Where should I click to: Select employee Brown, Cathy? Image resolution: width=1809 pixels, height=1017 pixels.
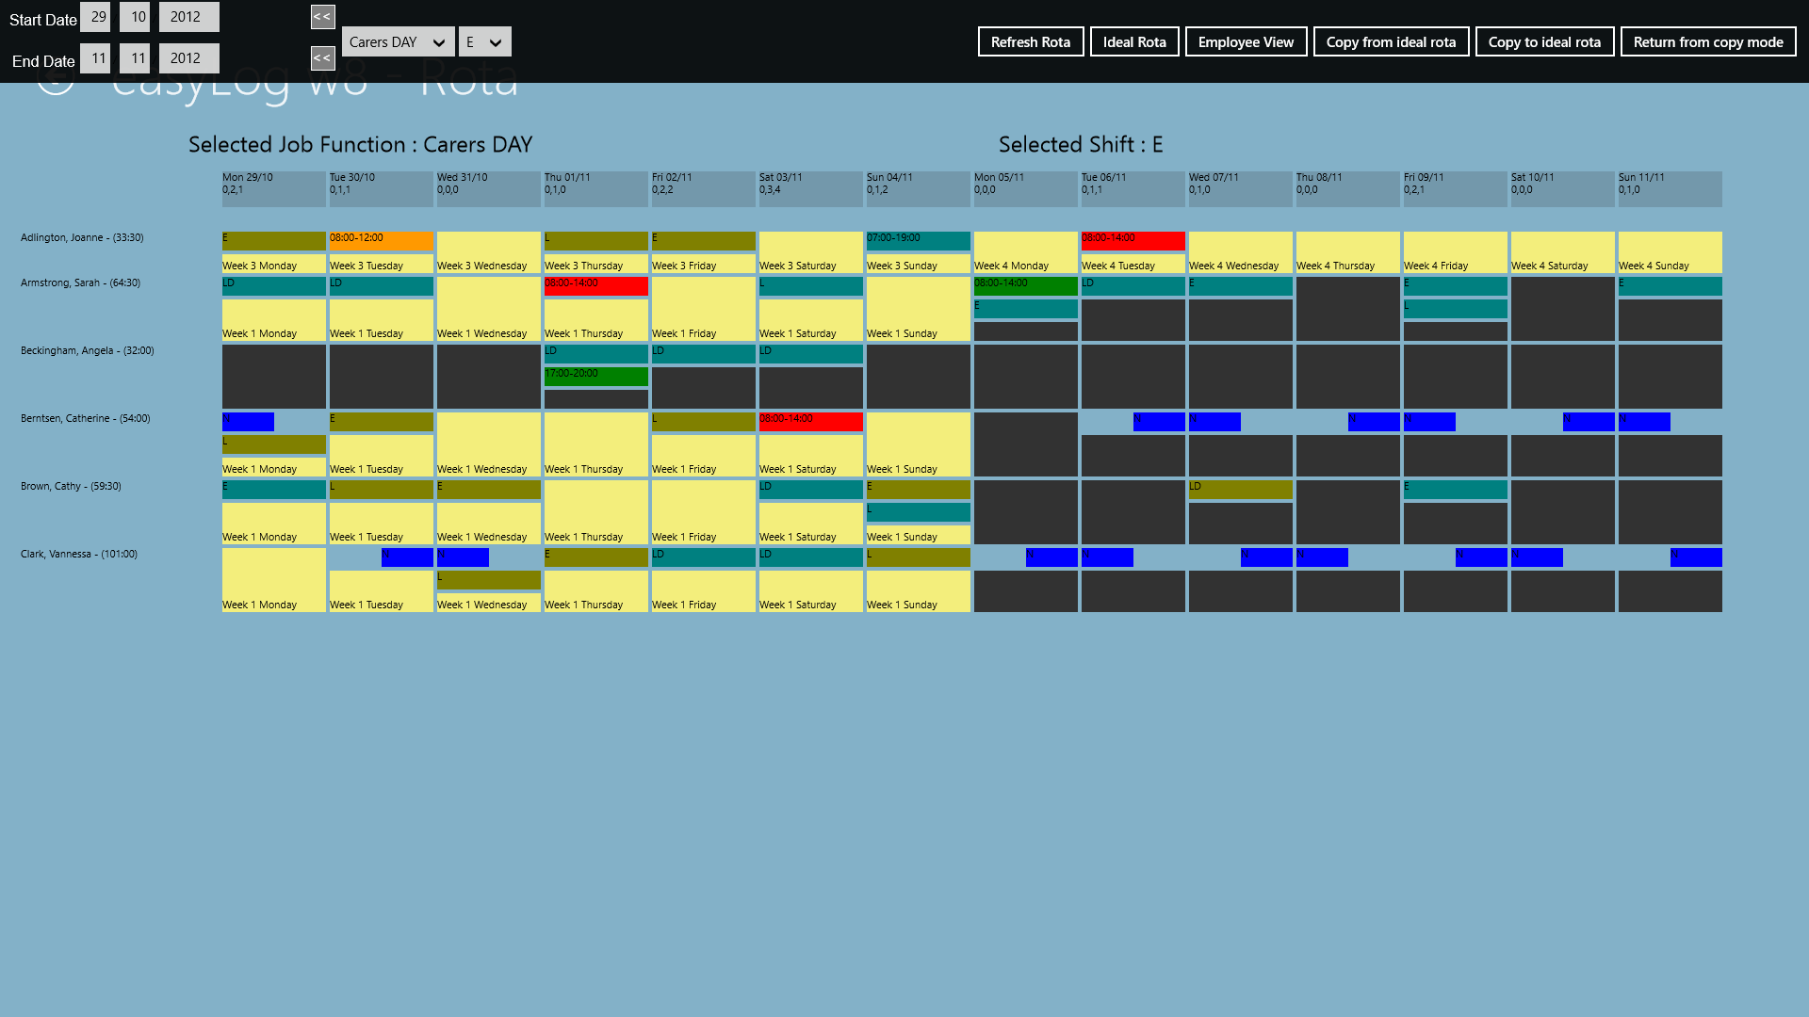71,486
